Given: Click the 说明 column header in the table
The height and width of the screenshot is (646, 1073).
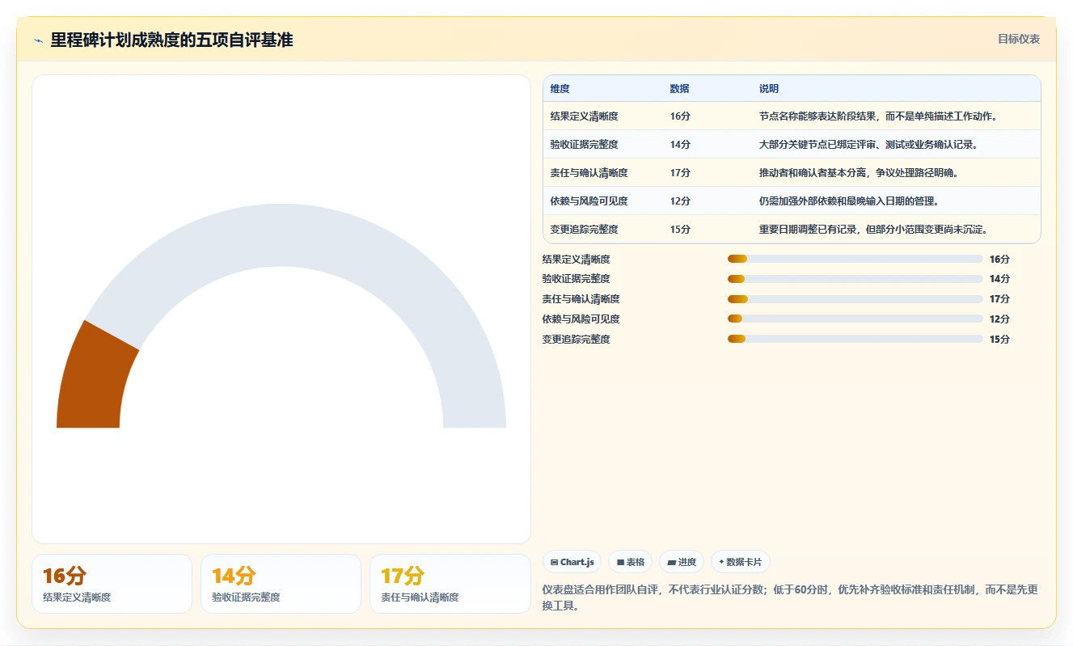Looking at the screenshot, I should (768, 89).
